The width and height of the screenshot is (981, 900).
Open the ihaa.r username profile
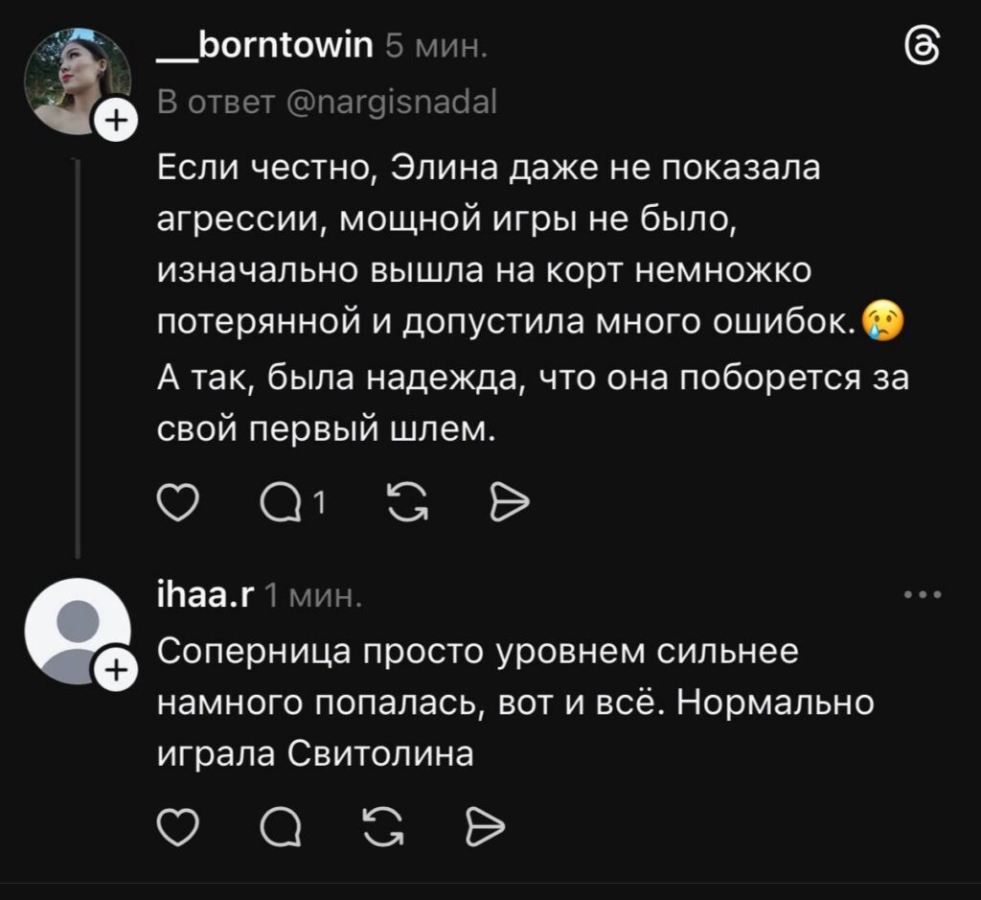click(x=203, y=595)
